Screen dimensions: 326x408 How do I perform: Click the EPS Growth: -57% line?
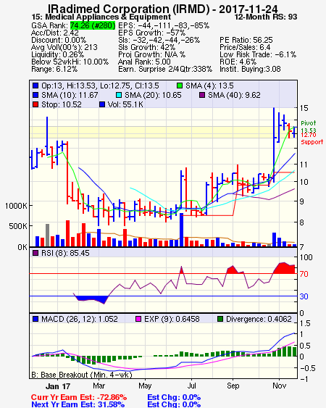151,33
